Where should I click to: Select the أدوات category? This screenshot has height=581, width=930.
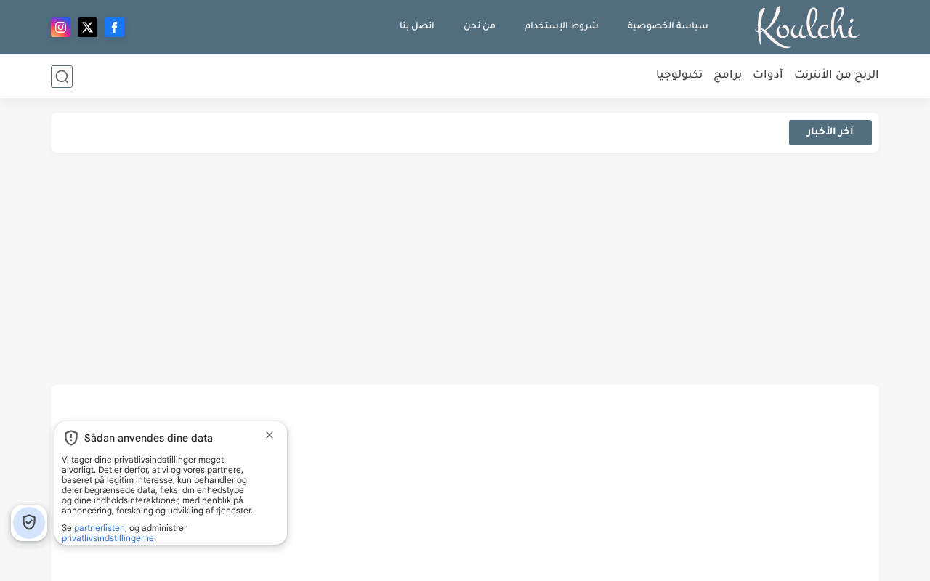click(x=768, y=75)
